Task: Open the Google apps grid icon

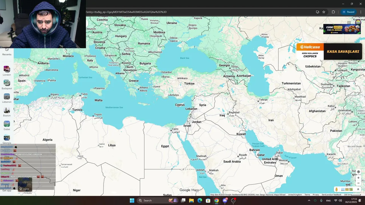Action: (349, 22)
